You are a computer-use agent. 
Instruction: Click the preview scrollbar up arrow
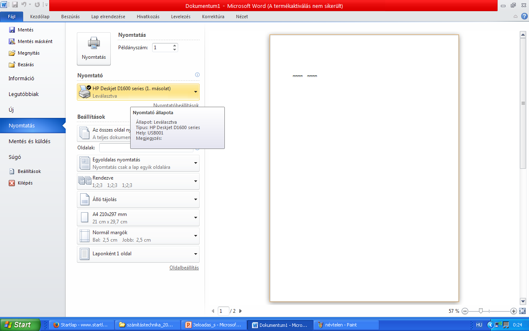tap(522, 35)
